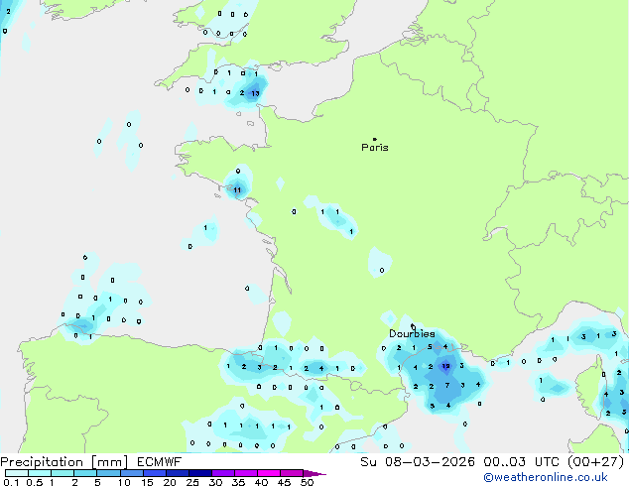629x486 pixels.
Task: Click the '00..03 UTC' time range text
Action: pyautogui.click(x=521, y=462)
